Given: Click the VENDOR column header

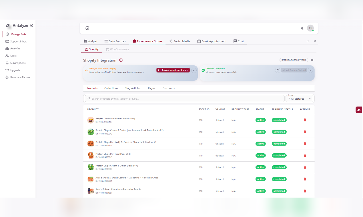Looking at the screenshot, I should click(220, 109).
